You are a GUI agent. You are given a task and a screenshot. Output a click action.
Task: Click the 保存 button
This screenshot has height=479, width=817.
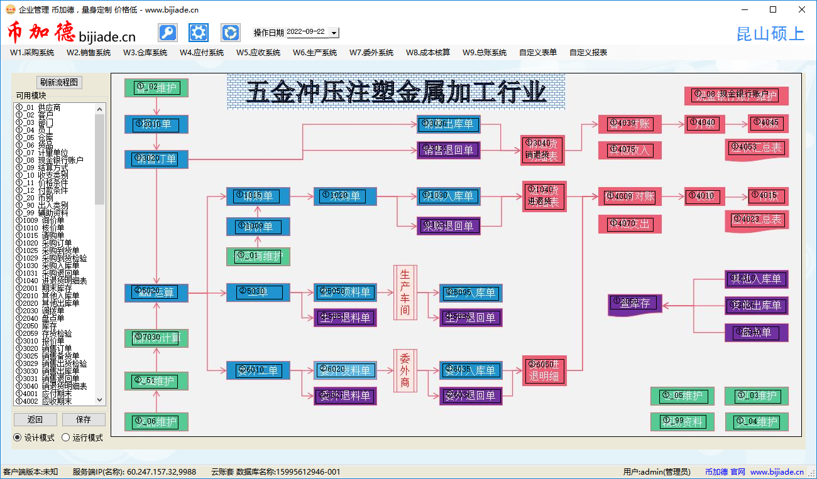(84, 419)
